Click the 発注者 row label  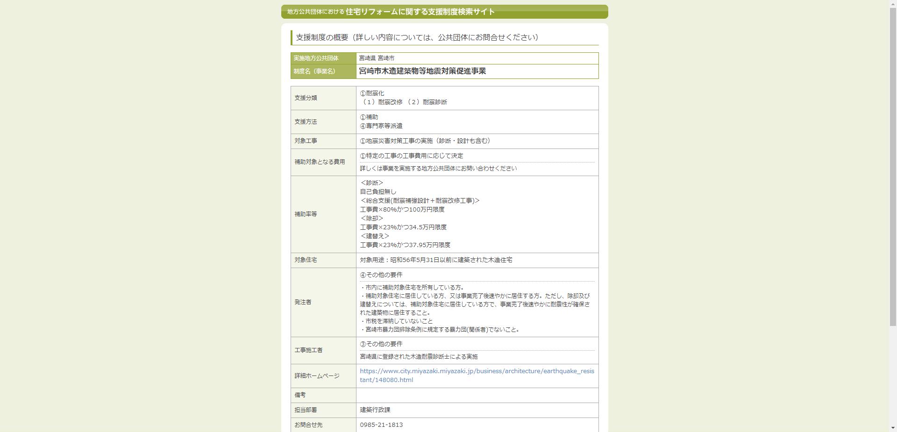[303, 302]
